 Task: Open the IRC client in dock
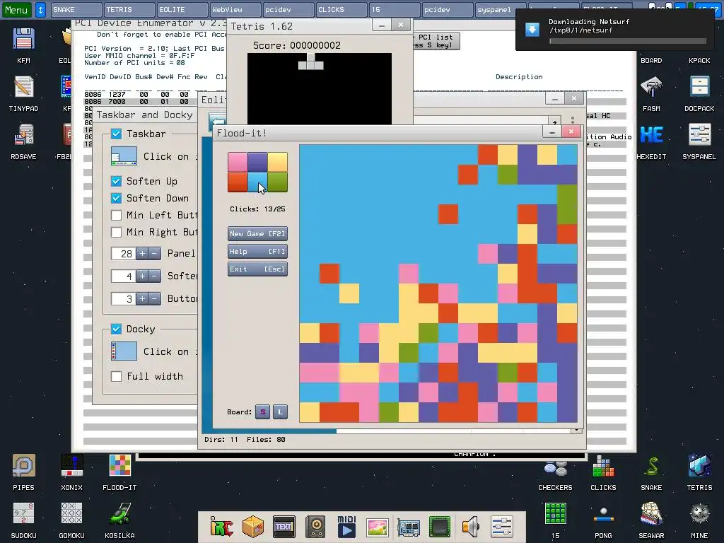221,526
